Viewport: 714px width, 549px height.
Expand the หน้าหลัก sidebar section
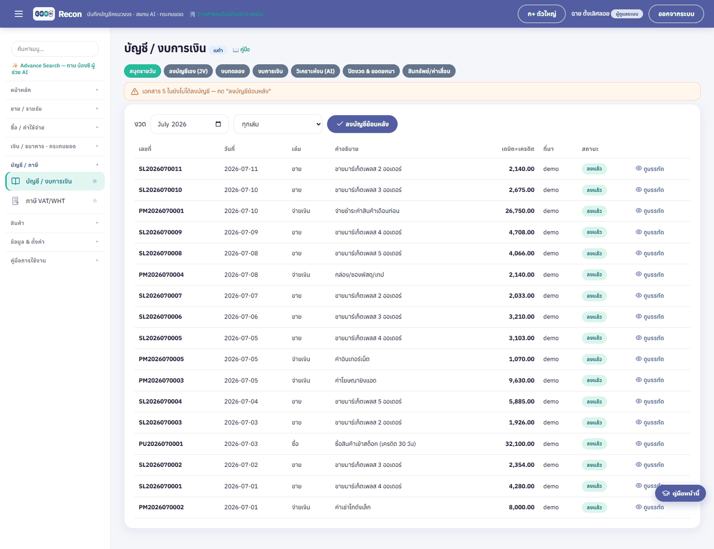tap(55, 90)
